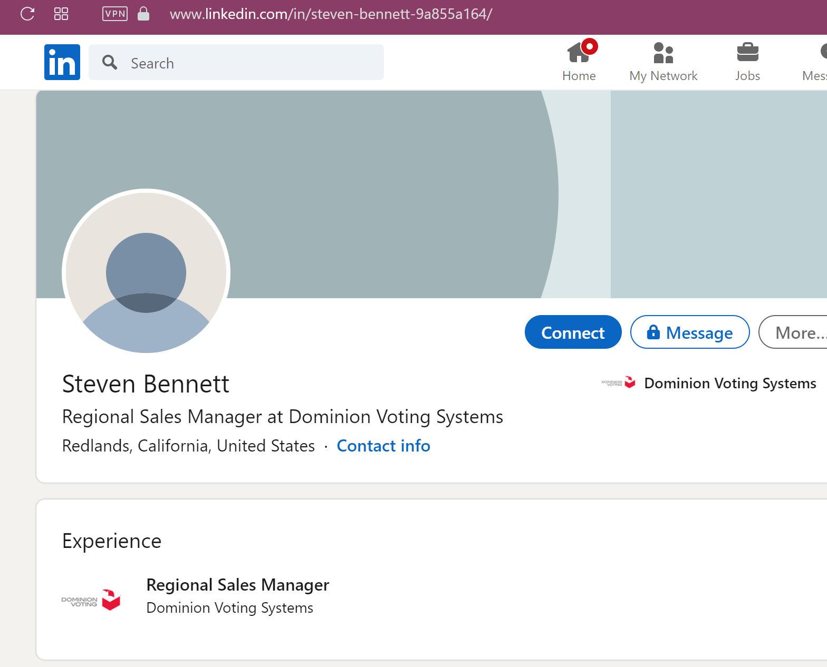Viewport: 827px width, 667px height.
Task: Reload the page with the refresh icon
Action: click(27, 14)
